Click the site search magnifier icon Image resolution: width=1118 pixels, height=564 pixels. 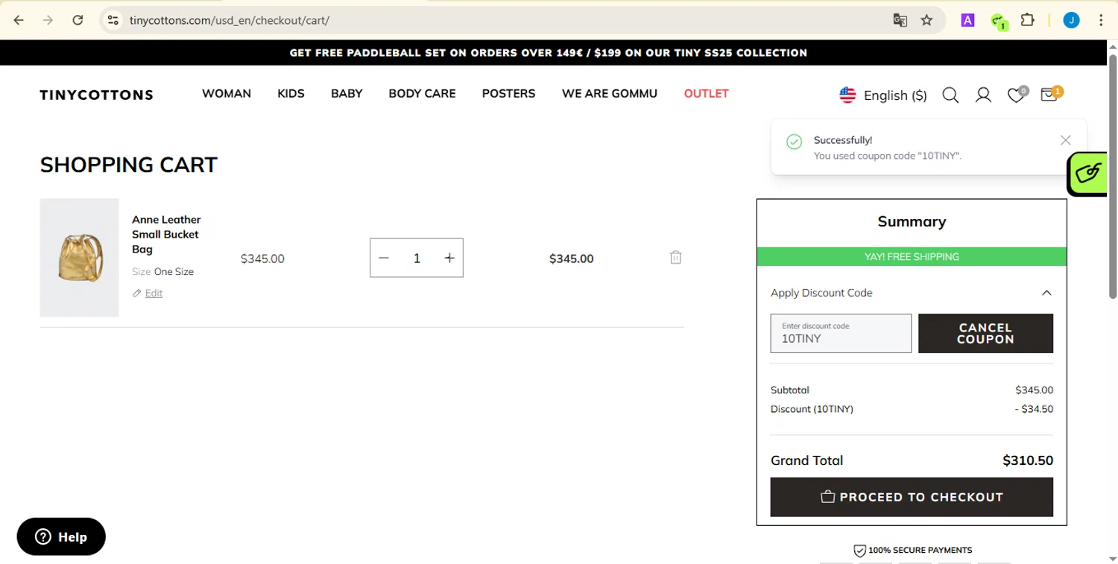[x=950, y=95]
